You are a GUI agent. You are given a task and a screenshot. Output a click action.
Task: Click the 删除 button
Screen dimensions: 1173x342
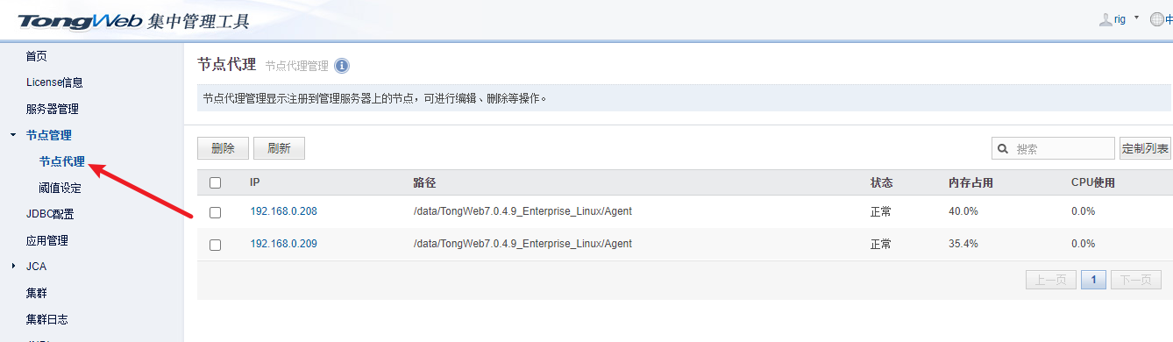(x=223, y=148)
